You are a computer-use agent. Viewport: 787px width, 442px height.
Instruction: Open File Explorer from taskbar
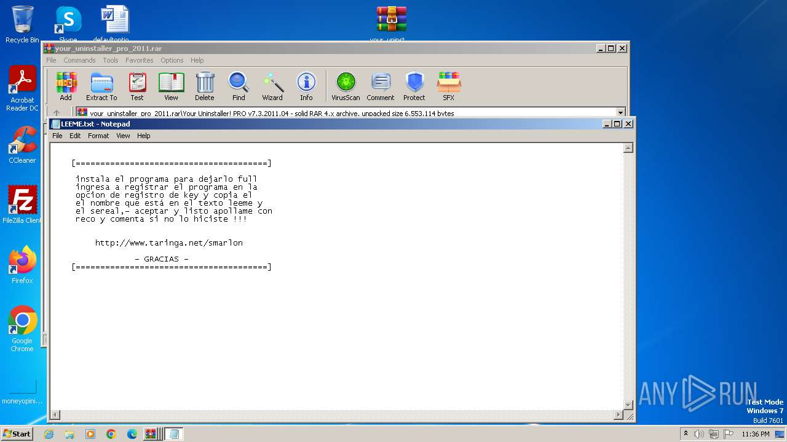[69, 434]
